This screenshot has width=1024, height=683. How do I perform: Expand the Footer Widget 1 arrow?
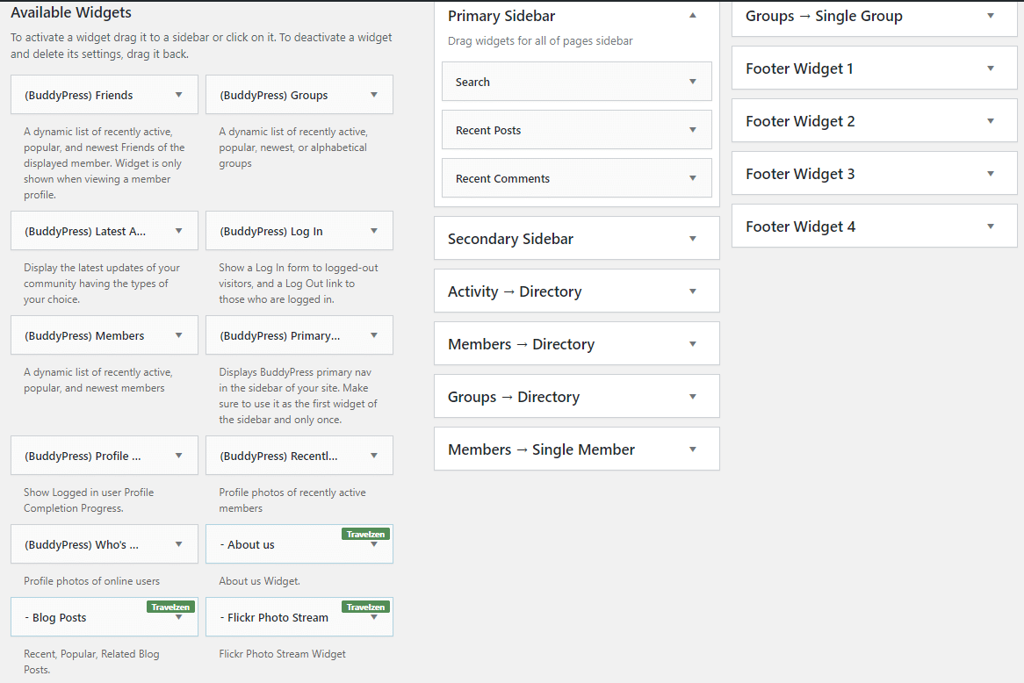pos(990,68)
